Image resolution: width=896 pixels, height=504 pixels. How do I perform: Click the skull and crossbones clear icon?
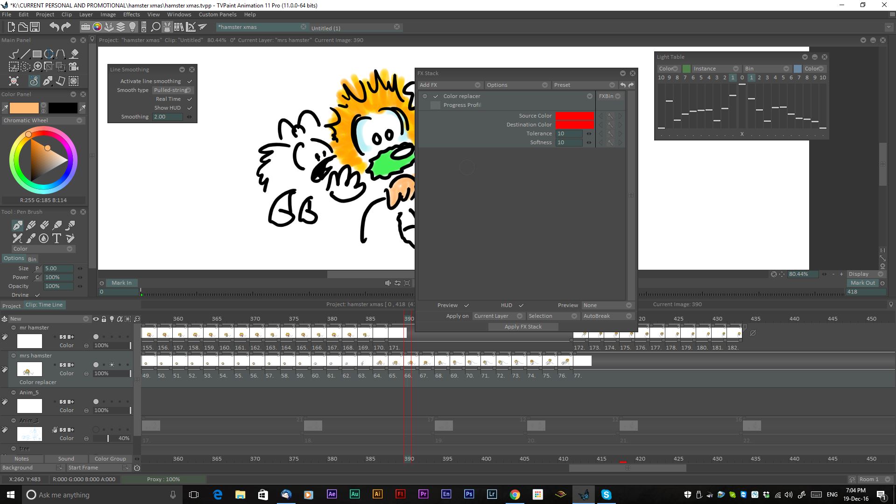coord(14,81)
